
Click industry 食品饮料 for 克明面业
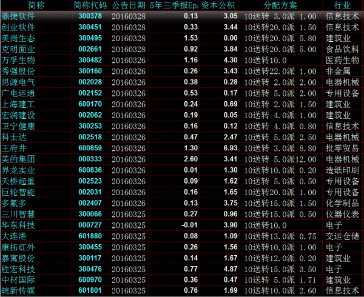(342, 49)
